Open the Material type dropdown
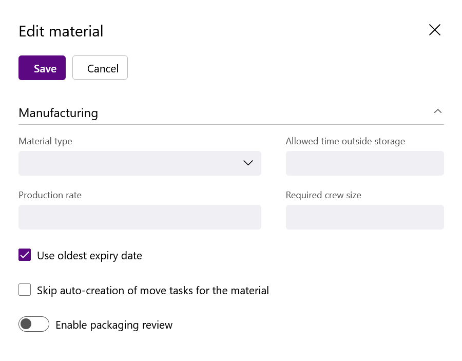 tap(140, 163)
